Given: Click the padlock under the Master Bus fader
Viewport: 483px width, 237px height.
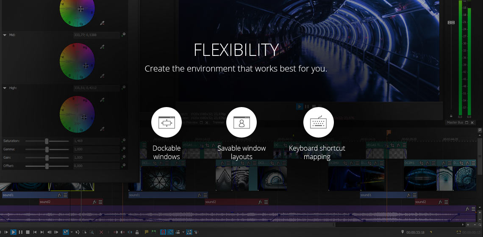Looking at the screenshot, I should click(451, 116).
